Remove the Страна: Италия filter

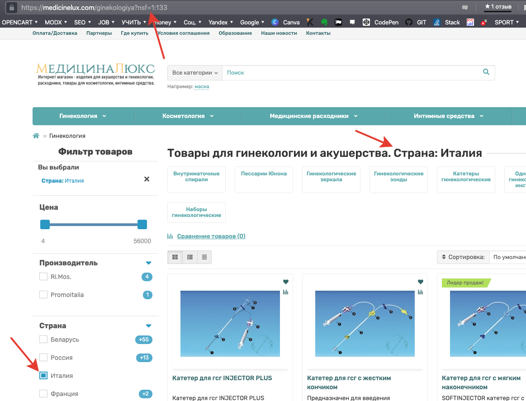[147, 179]
